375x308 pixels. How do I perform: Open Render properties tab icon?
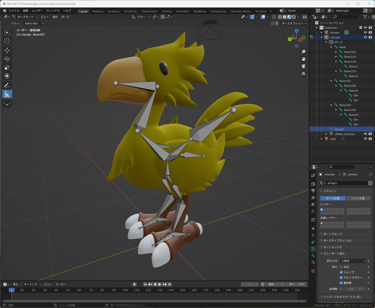click(x=313, y=184)
